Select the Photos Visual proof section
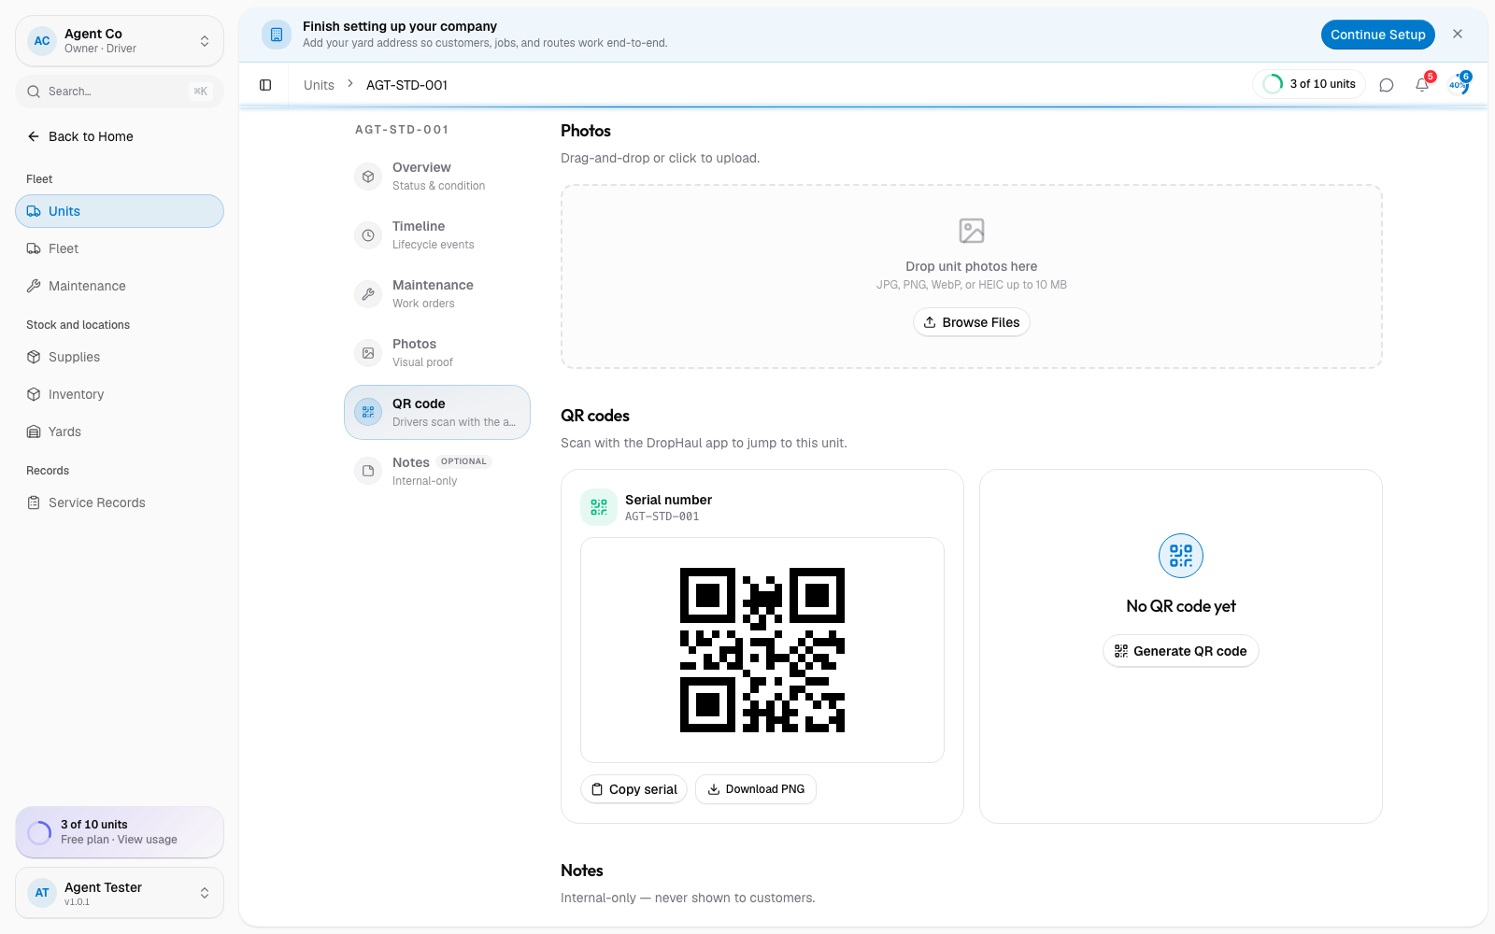Viewport: 1495px width, 934px height. [437, 353]
